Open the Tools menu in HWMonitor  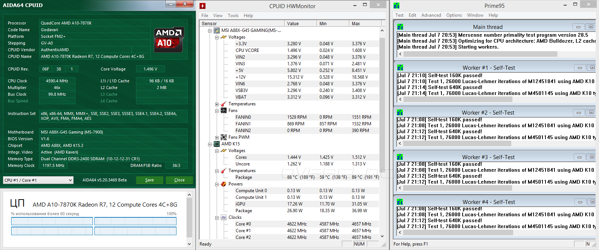pos(233,16)
